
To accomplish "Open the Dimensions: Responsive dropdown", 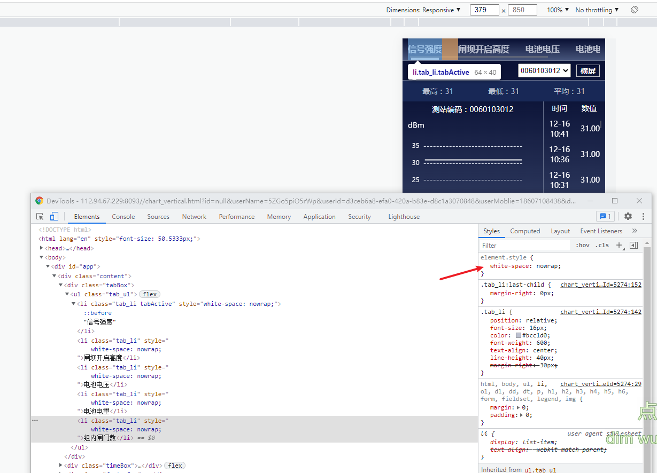I will pyautogui.click(x=423, y=10).
